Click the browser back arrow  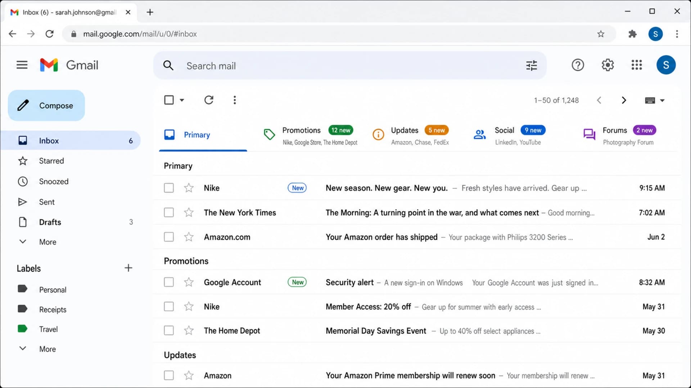[x=12, y=34]
